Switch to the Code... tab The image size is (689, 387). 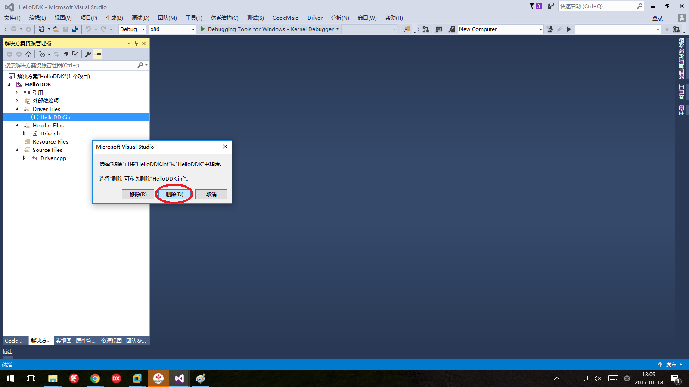pyautogui.click(x=14, y=341)
